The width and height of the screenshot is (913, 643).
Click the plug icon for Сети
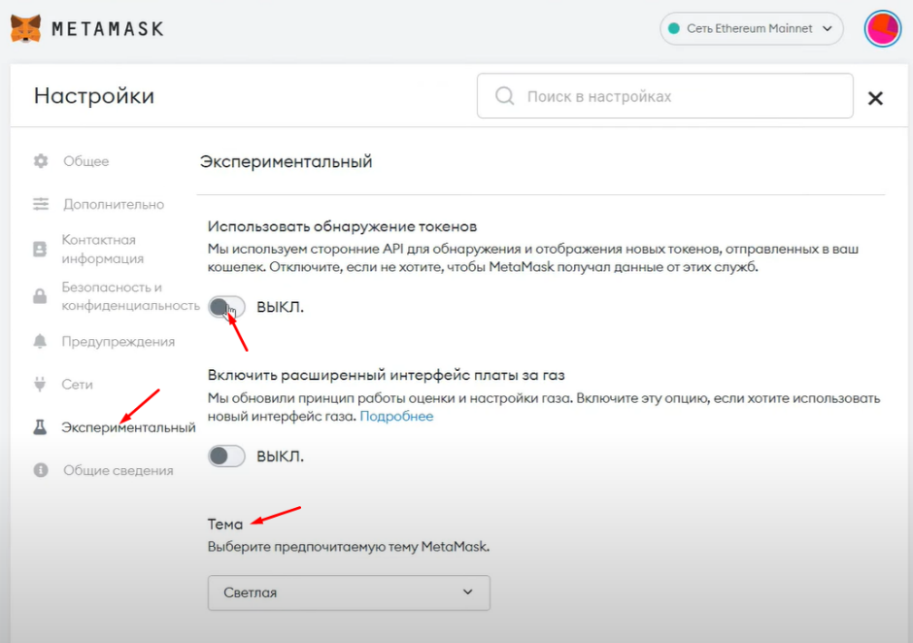(40, 384)
